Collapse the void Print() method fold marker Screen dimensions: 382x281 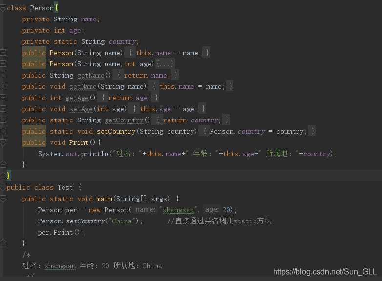(x=3, y=142)
